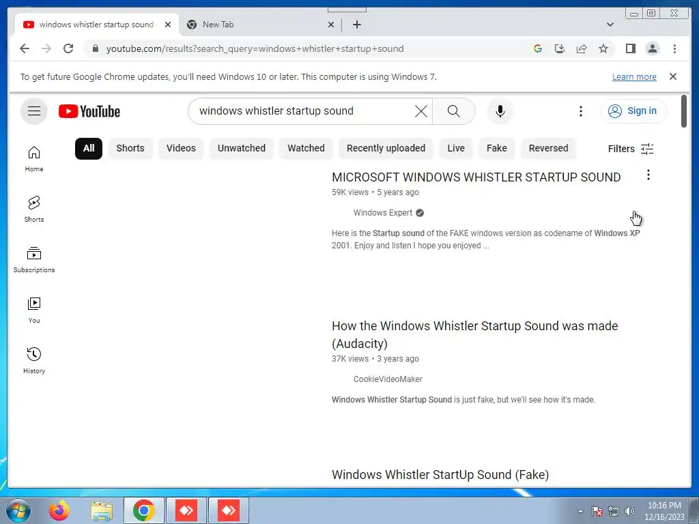The height and width of the screenshot is (524, 699).
Task: Open the network tray icon
Action: point(614,511)
